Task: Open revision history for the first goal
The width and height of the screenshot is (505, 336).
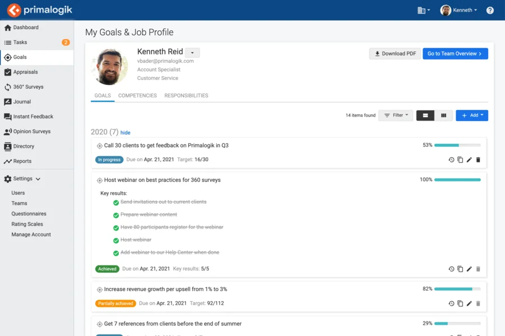Action: click(x=451, y=160)
